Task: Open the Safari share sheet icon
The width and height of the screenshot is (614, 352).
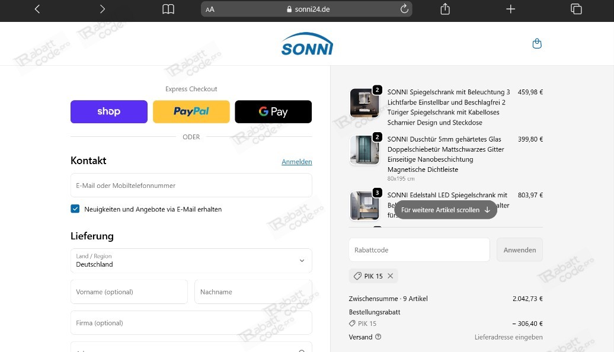Action: tap(445, 9)
